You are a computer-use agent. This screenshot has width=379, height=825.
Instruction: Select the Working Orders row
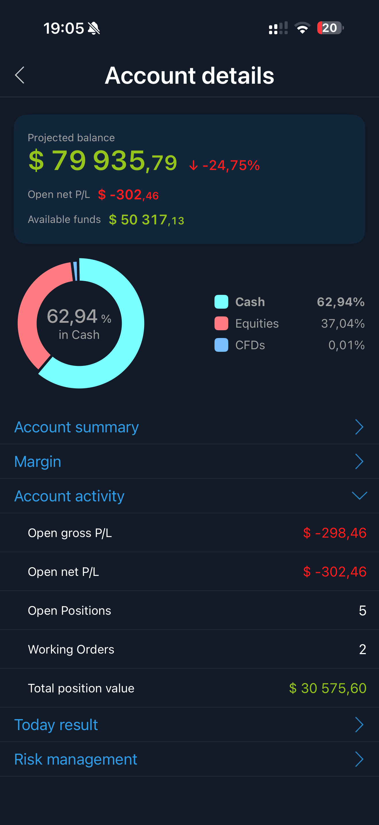[189, 649]
